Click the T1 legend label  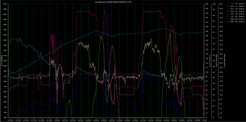pyautogui.click(x=232, y=4)
